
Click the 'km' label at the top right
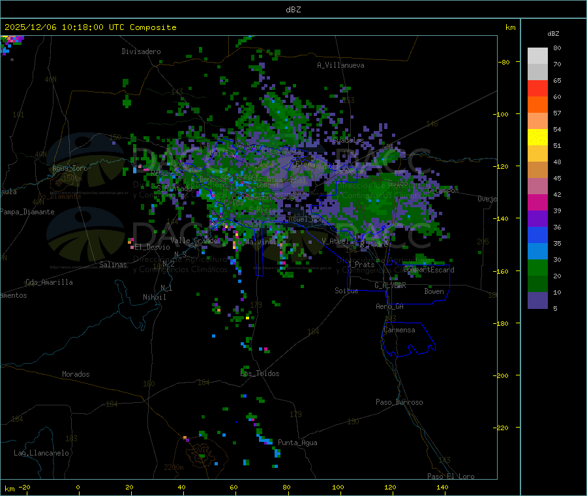[511, 27]
